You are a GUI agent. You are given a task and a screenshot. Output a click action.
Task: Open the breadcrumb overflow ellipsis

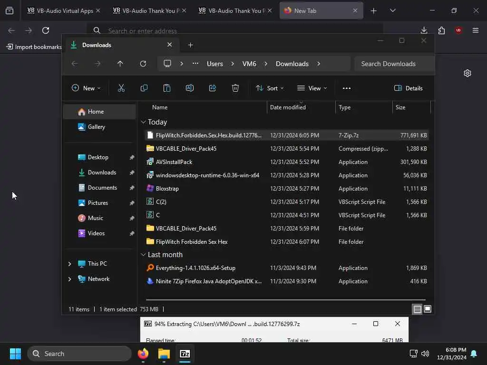[x=195, y=64]
